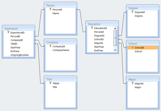Click the Education table scroll down arrow
The height and width of the screenshot is (111, 161).
115,50
